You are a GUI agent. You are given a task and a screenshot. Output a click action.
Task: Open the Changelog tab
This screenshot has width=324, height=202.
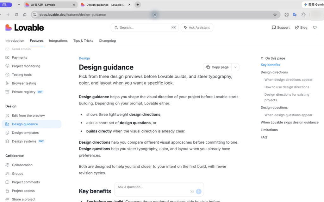(107, 41)
